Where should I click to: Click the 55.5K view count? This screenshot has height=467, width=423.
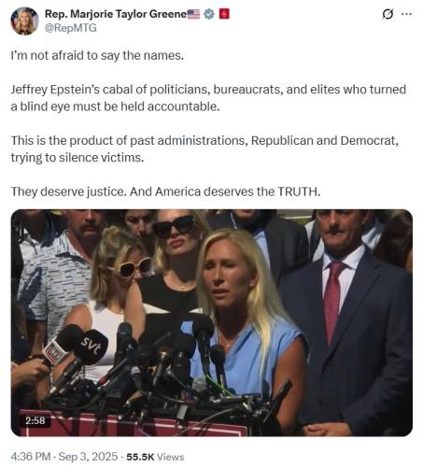[140, 457]
